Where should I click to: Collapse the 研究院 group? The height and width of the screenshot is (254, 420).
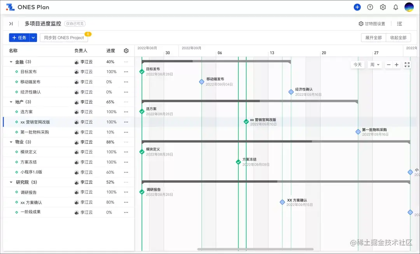coord(11,182)
